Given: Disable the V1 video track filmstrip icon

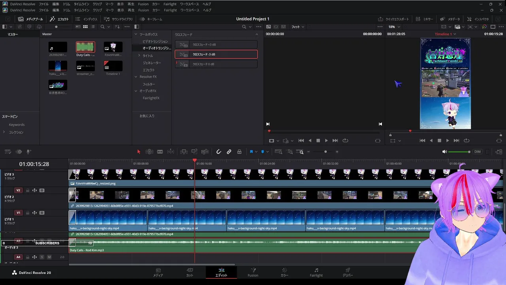Looking at the screenshot, I should click(42, 213).
